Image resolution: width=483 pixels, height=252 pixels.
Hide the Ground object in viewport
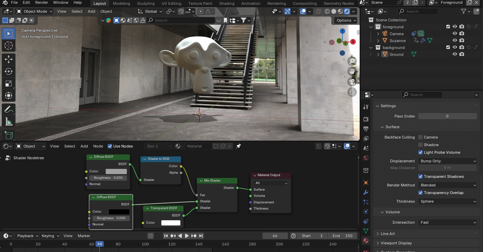(455, 54)
